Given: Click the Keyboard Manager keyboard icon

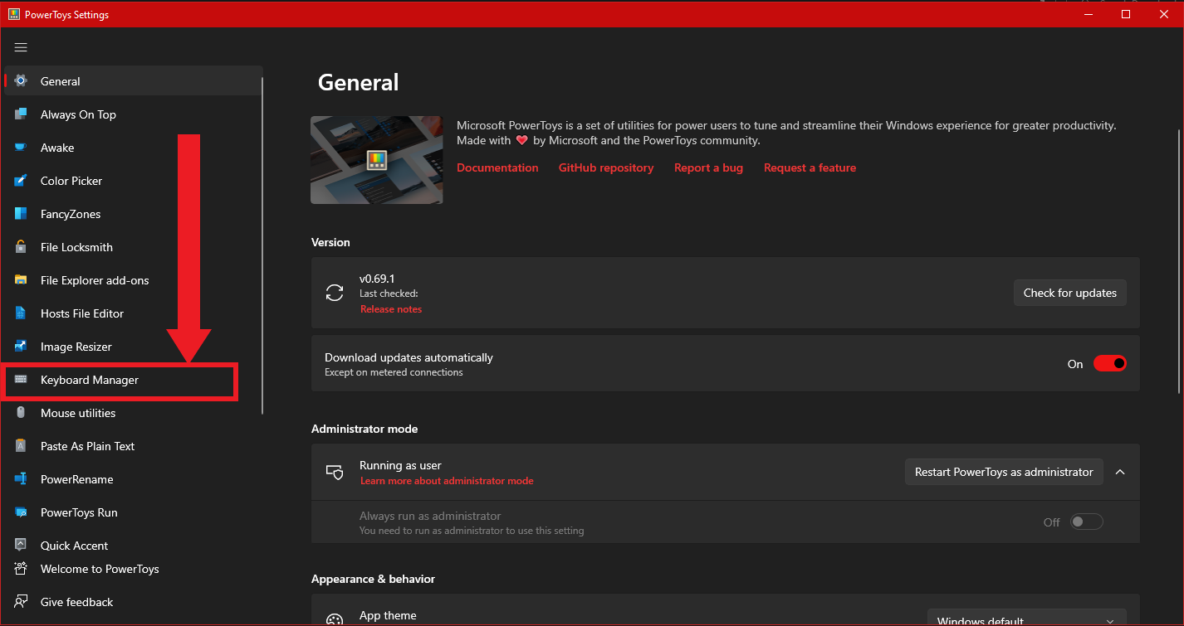Looking at the screenshot, I should [21, 379].
